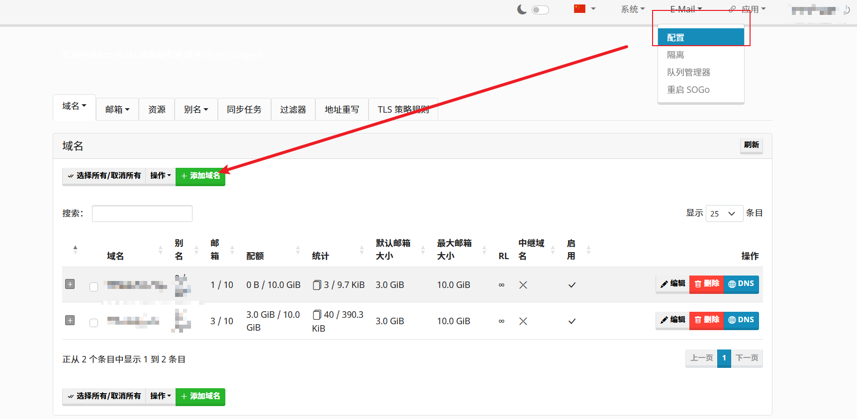
Task: Click the 0 B / 10.0 GiB quota cell
Action: pos(274,285)
